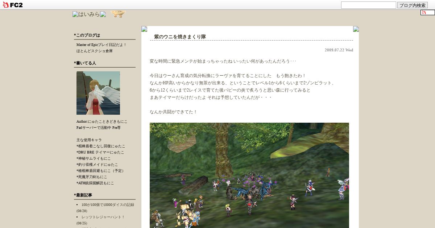Click the post's first line about 緊急メンテ
The height and width of the screenshot is (228, 435).
point(223,61)
